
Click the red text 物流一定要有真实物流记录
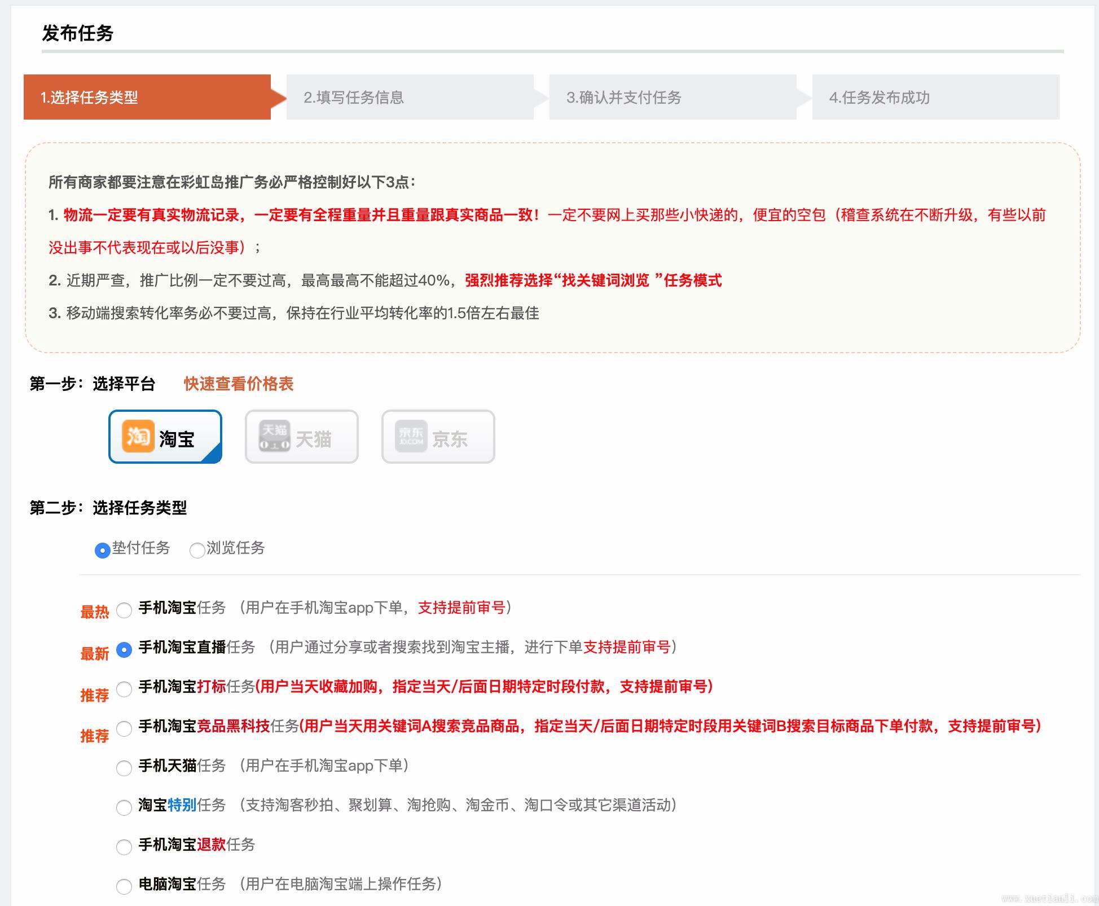coord(151,215)
